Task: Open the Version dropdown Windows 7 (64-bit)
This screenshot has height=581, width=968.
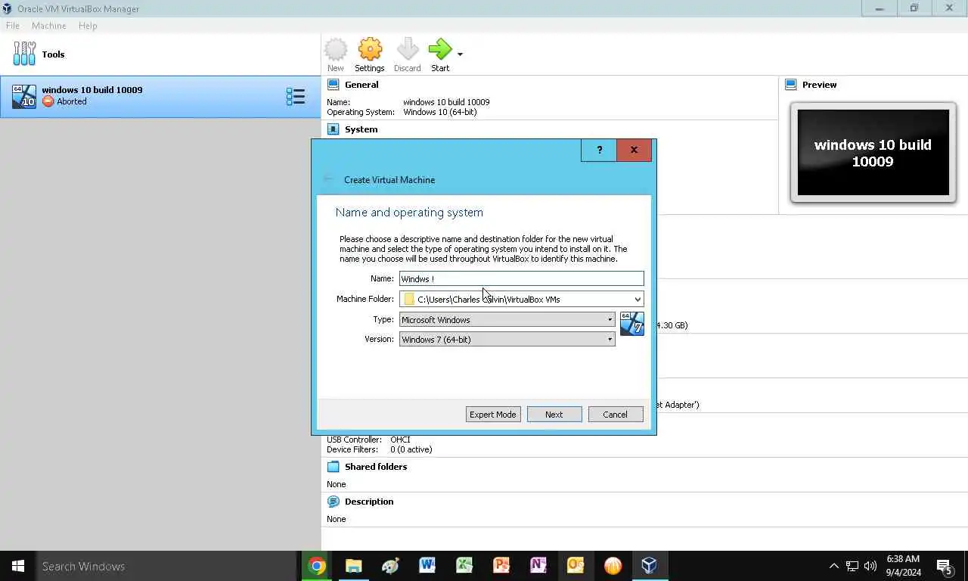Action: coord(507,339)
